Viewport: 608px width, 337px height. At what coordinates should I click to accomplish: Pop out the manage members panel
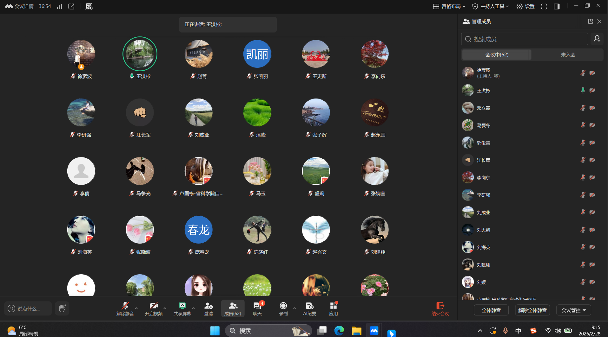(x=590, y=21)
